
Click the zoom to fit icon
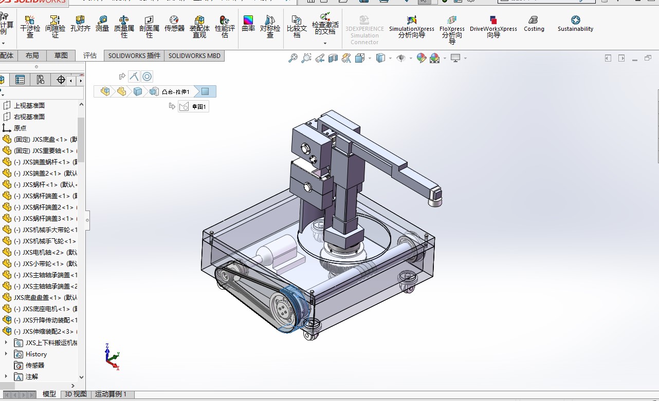[x=293, y=59]
